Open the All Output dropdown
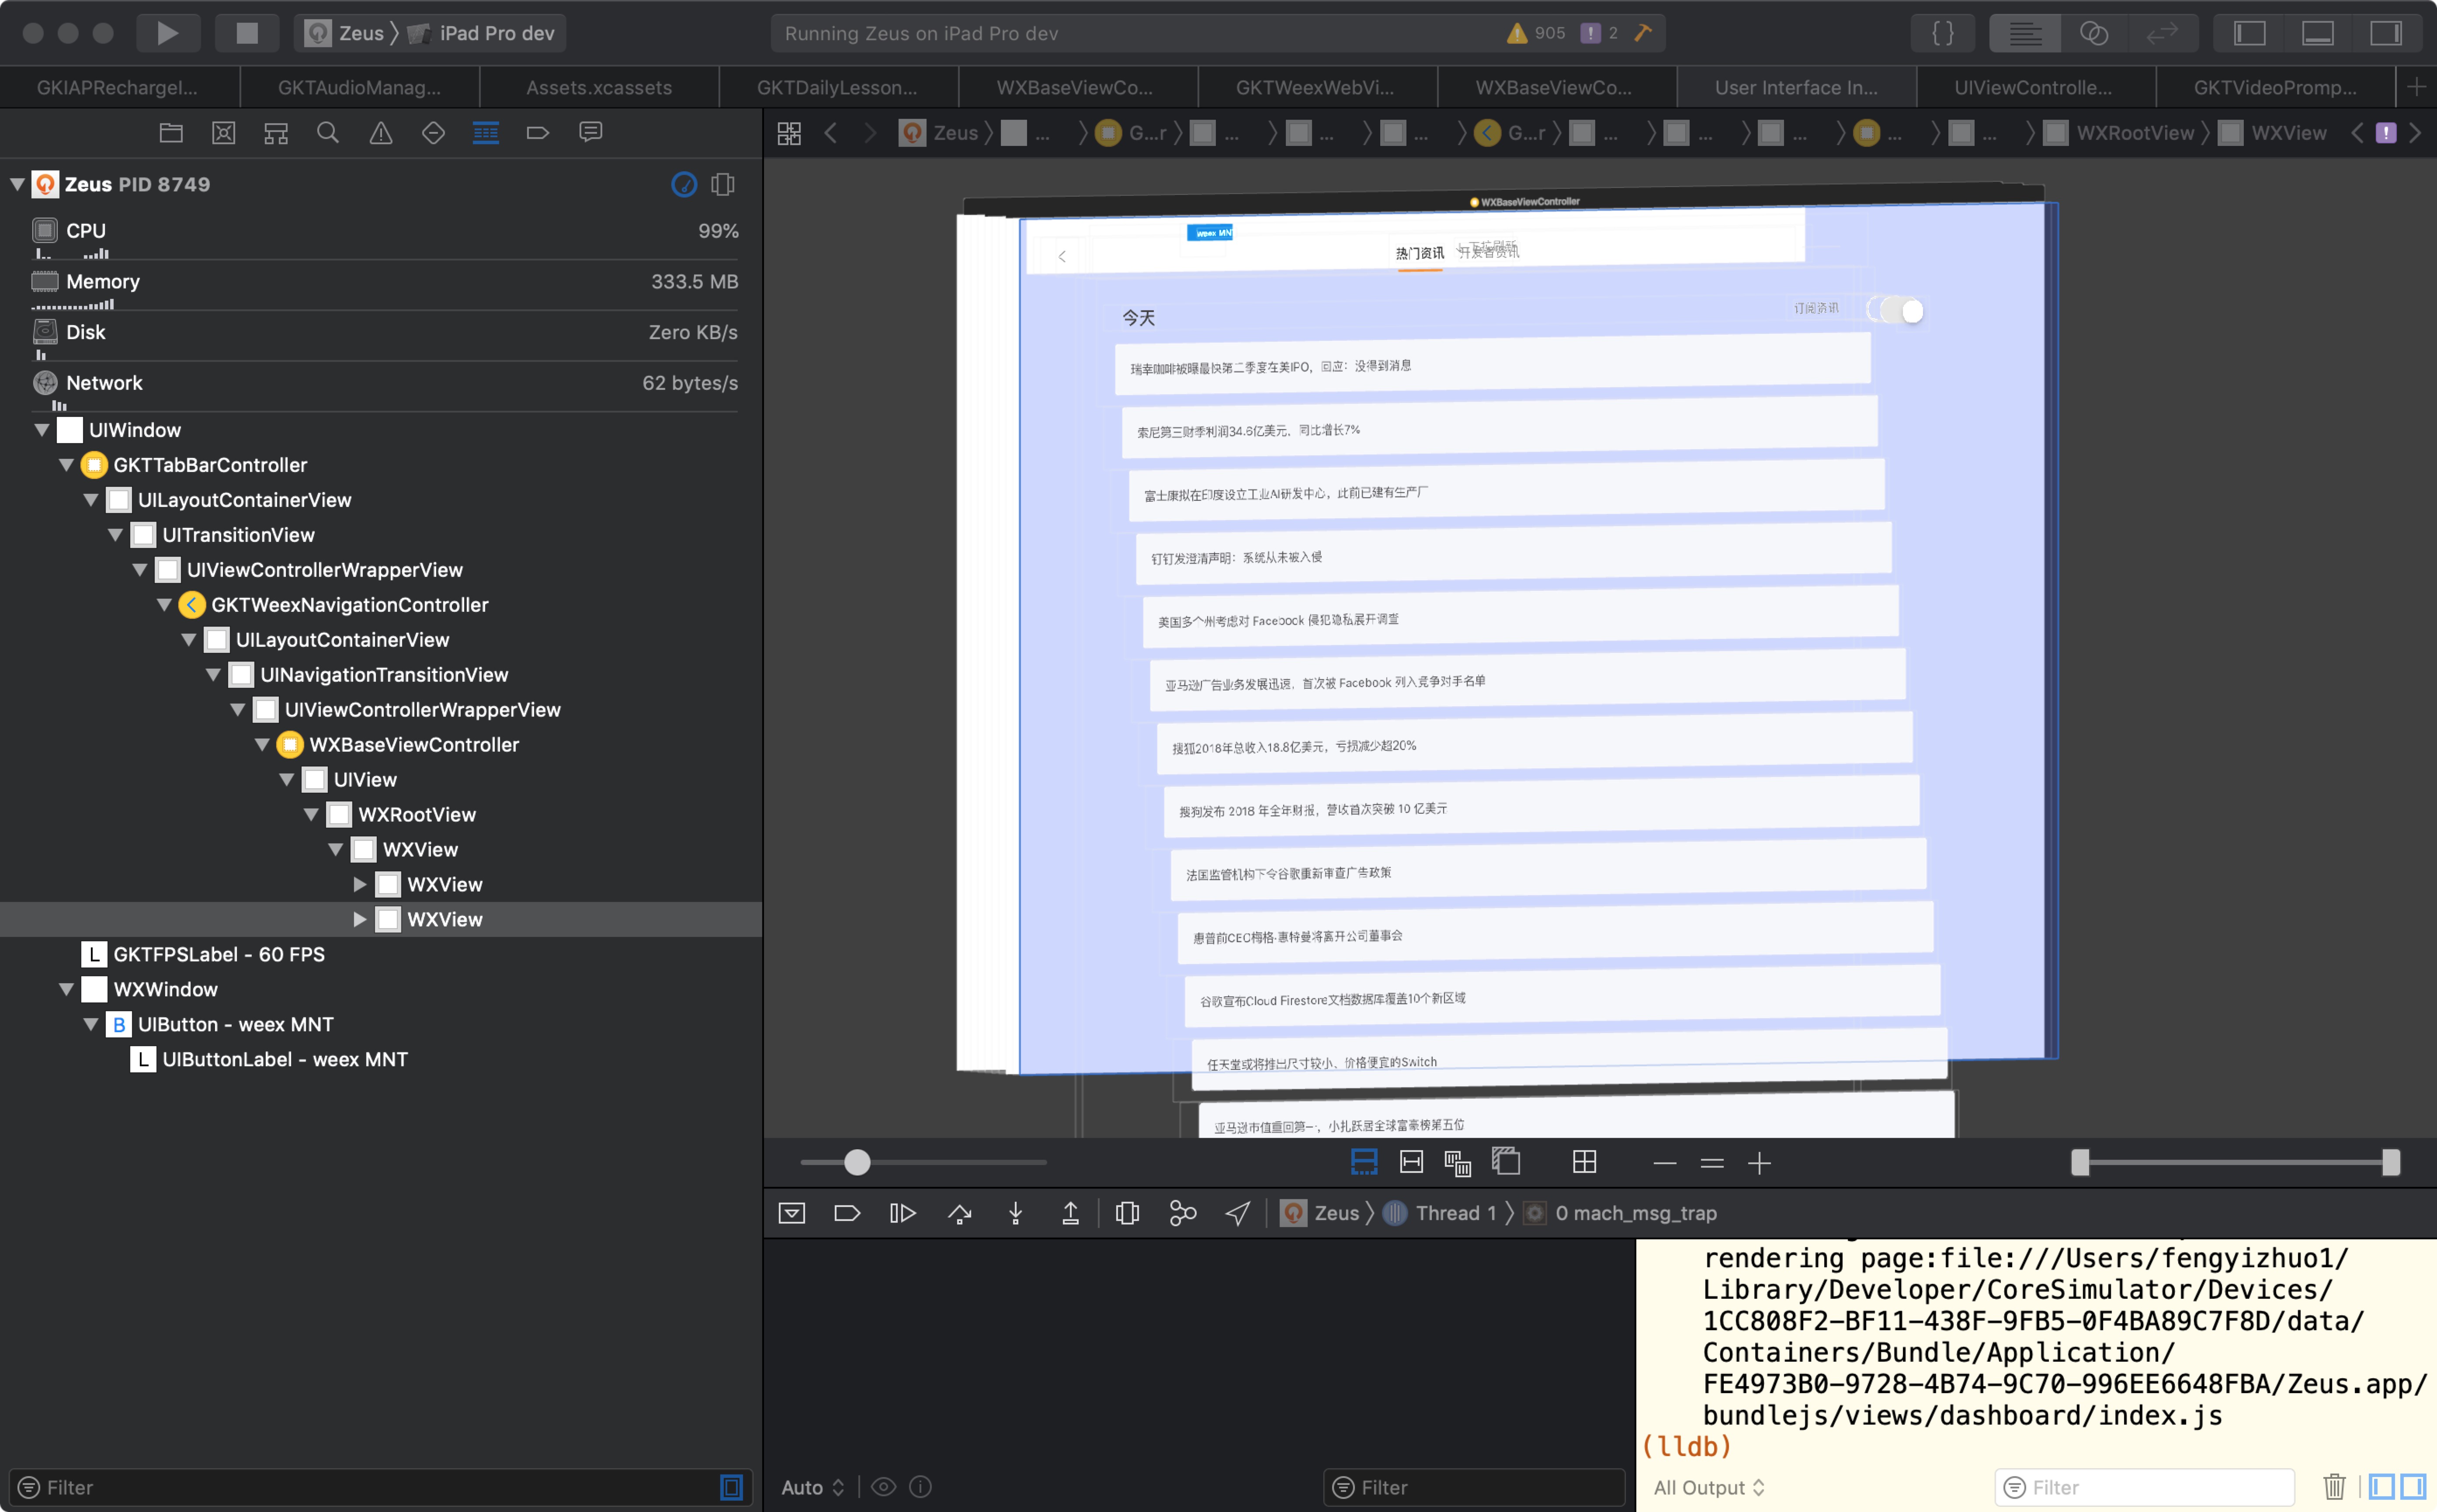Image resolution: width=2437 pixels, height=1512 pixels. click(x=1708, y=1487)
